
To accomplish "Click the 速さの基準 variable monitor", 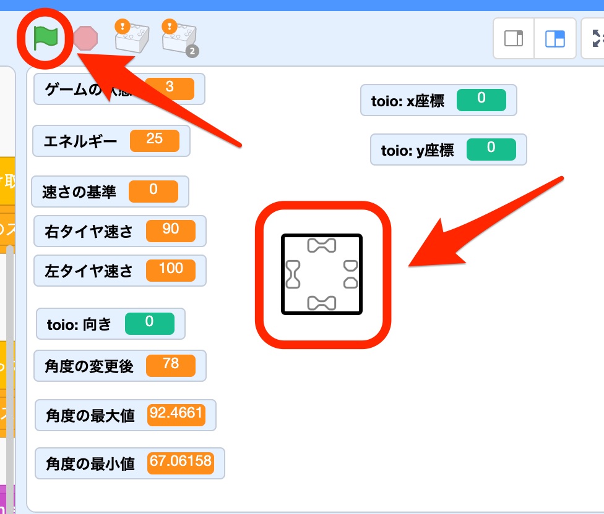I will coord(110,192).
